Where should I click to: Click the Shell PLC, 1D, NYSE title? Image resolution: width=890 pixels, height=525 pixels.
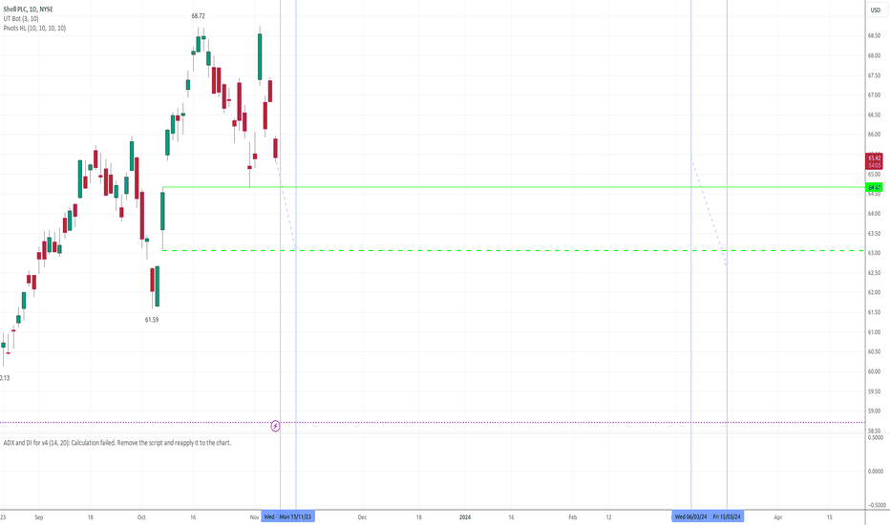pos(29,10)
